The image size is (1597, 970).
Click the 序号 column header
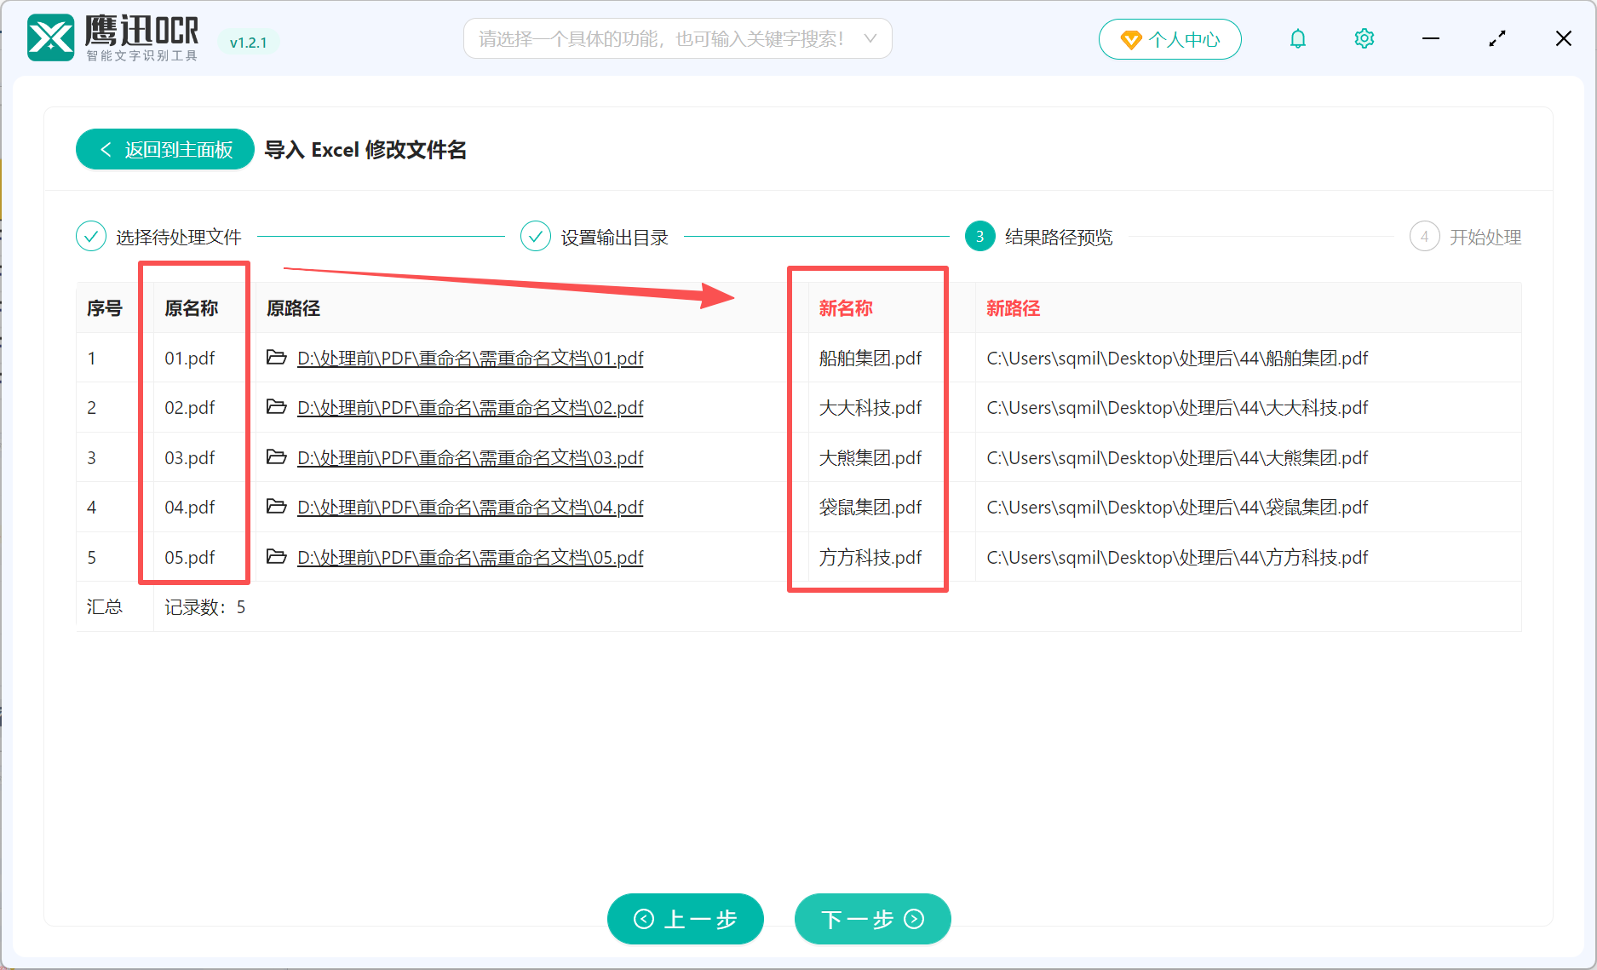(x=105, y=307)
